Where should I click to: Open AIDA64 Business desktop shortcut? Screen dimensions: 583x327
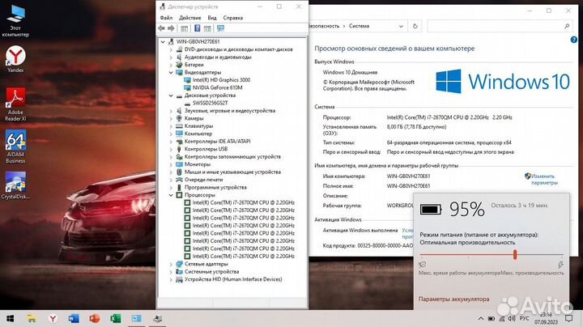click(15, 147)
